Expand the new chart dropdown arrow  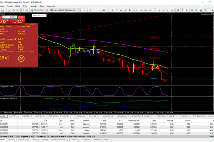5,10
